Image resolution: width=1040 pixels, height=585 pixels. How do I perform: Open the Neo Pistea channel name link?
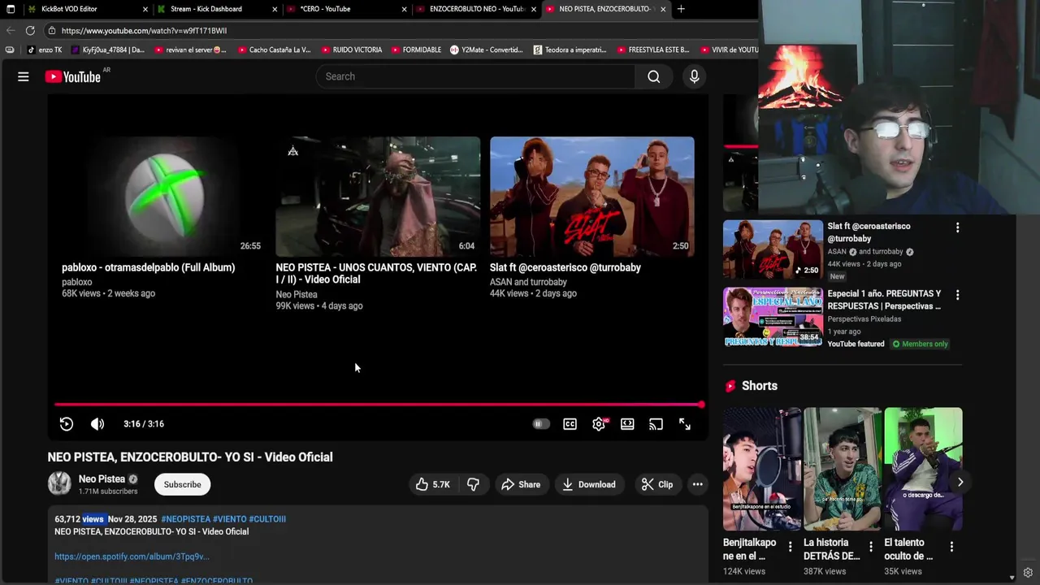[x=102, y=479]
